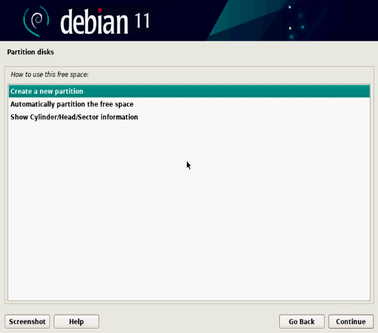Select "Create a new partition" option
This screenshot has width=378, height=333.
[x=189, y=91]
